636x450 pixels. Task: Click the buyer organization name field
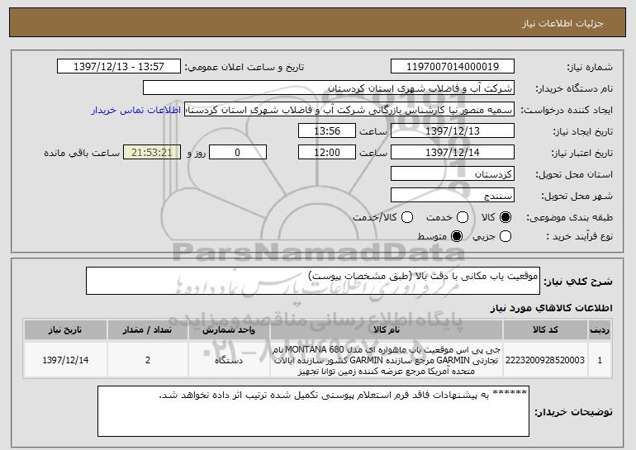(x=329, y=88)
